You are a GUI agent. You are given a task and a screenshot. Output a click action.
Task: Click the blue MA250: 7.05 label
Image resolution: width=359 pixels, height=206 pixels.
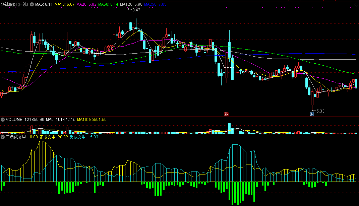coord(155,4)
